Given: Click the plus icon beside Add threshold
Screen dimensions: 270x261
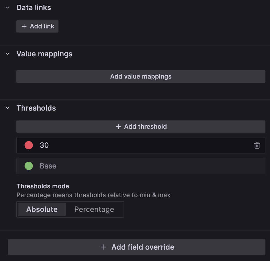Looking at the screenshot, I should [118, 127].
